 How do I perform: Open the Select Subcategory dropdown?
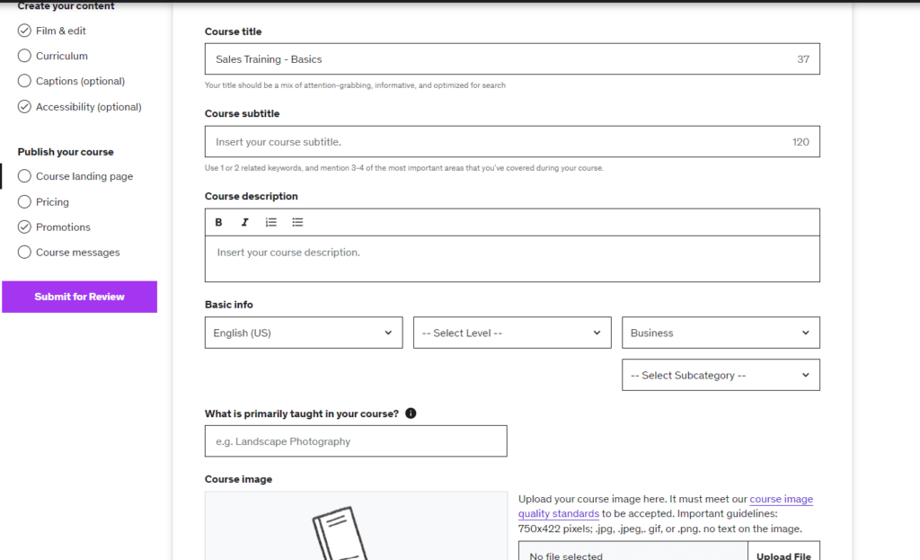(721, 375)
